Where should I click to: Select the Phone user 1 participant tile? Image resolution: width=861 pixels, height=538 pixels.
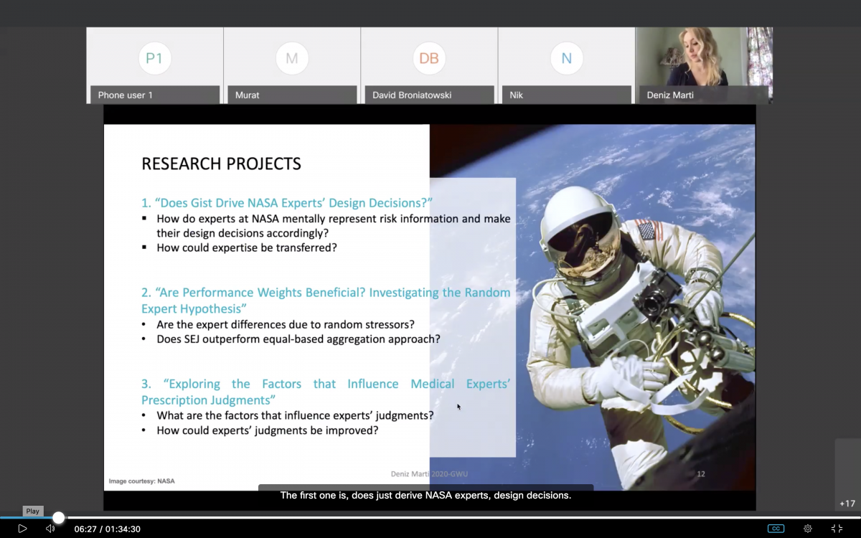point(155,65)
